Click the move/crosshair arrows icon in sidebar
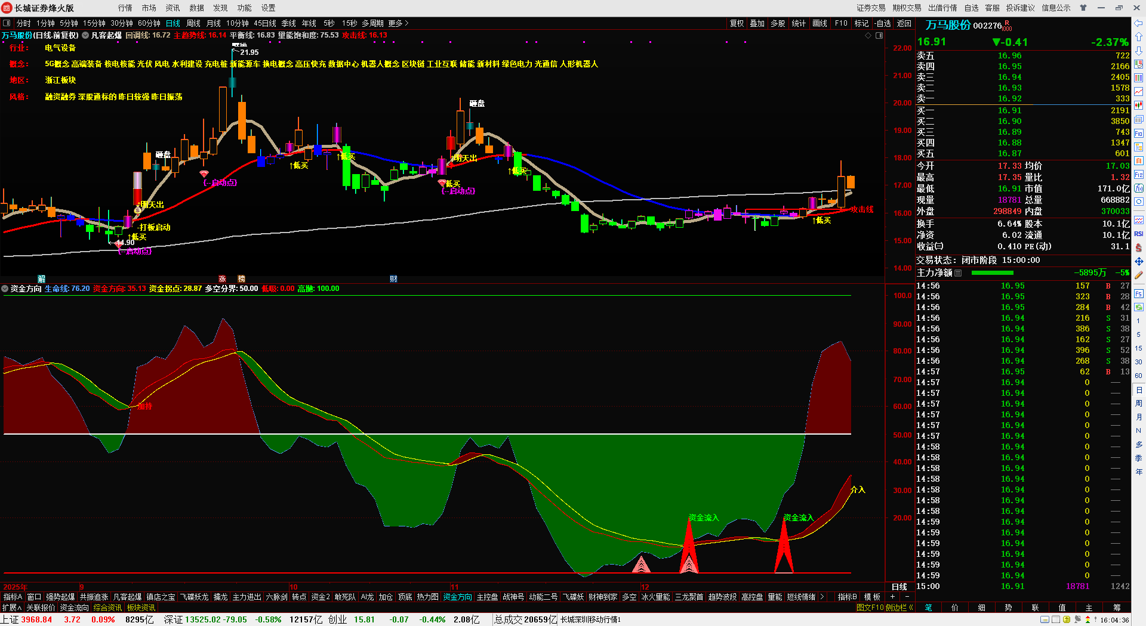The image size is (1146, 626). pos(1139,261)
